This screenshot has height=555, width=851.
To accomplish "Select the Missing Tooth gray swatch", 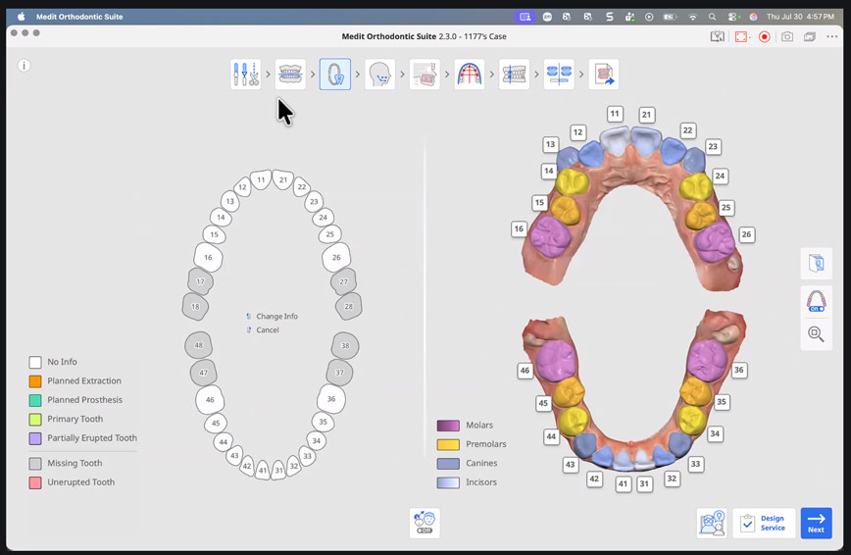I will pyautogui.click(x=35, y=463).
